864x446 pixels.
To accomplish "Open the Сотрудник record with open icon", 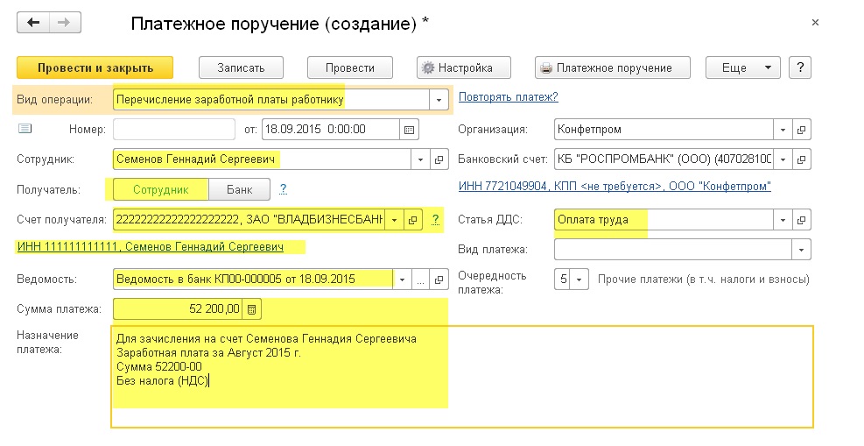I will pyautogui.click(x=439, y=159).
